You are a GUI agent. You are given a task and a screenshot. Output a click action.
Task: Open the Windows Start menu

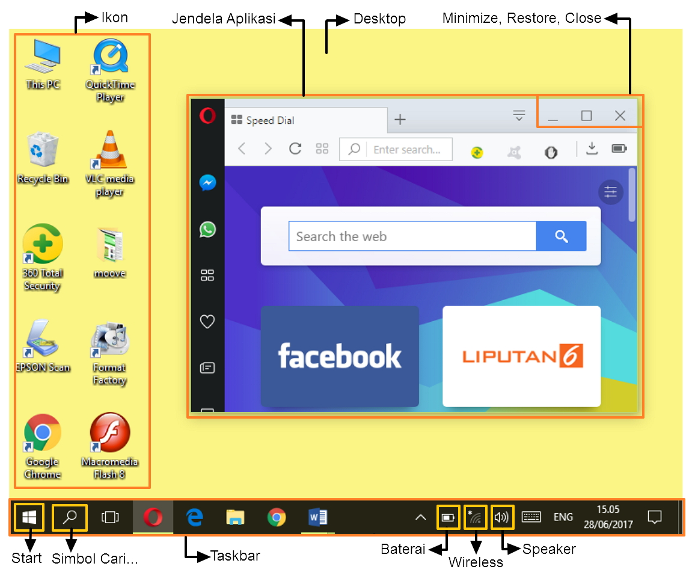[29, 517]
